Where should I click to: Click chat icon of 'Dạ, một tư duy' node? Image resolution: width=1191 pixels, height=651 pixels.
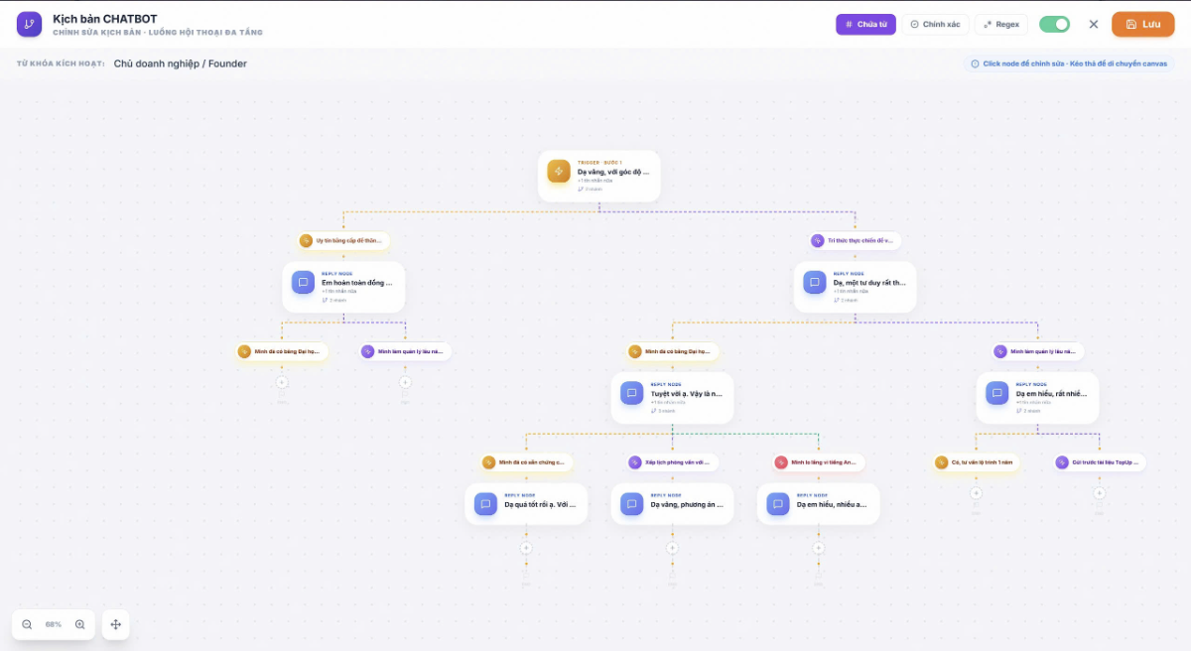click(x=815, y=283)
